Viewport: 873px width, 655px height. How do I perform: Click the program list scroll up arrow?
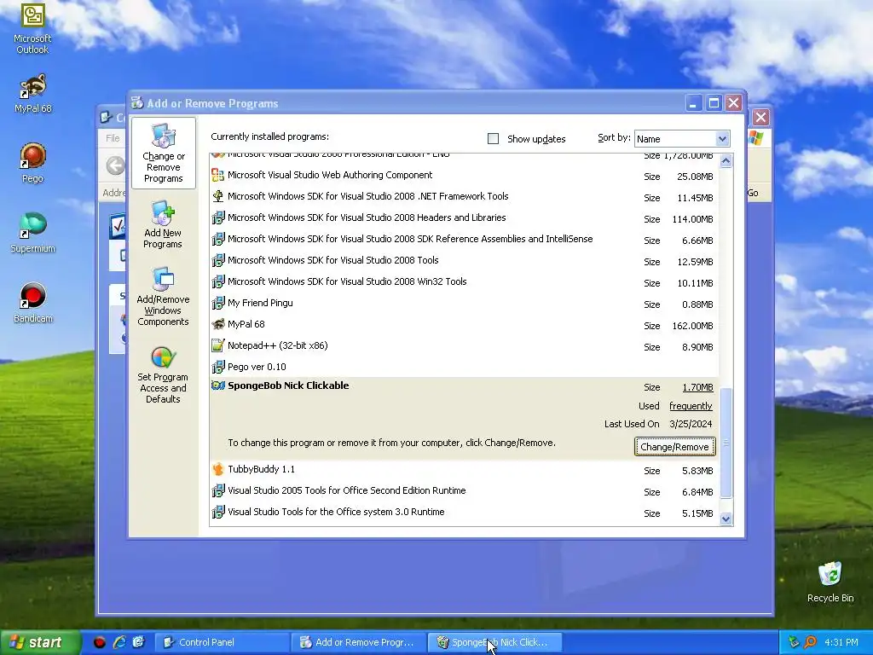[x=726, y=161]
